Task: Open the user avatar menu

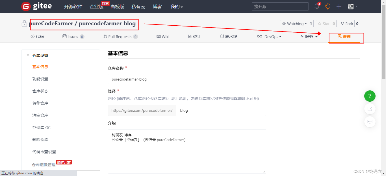Action: (350, 6)
